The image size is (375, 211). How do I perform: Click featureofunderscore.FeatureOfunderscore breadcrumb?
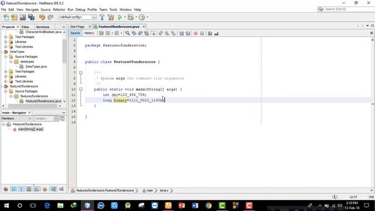click(105, 190)
